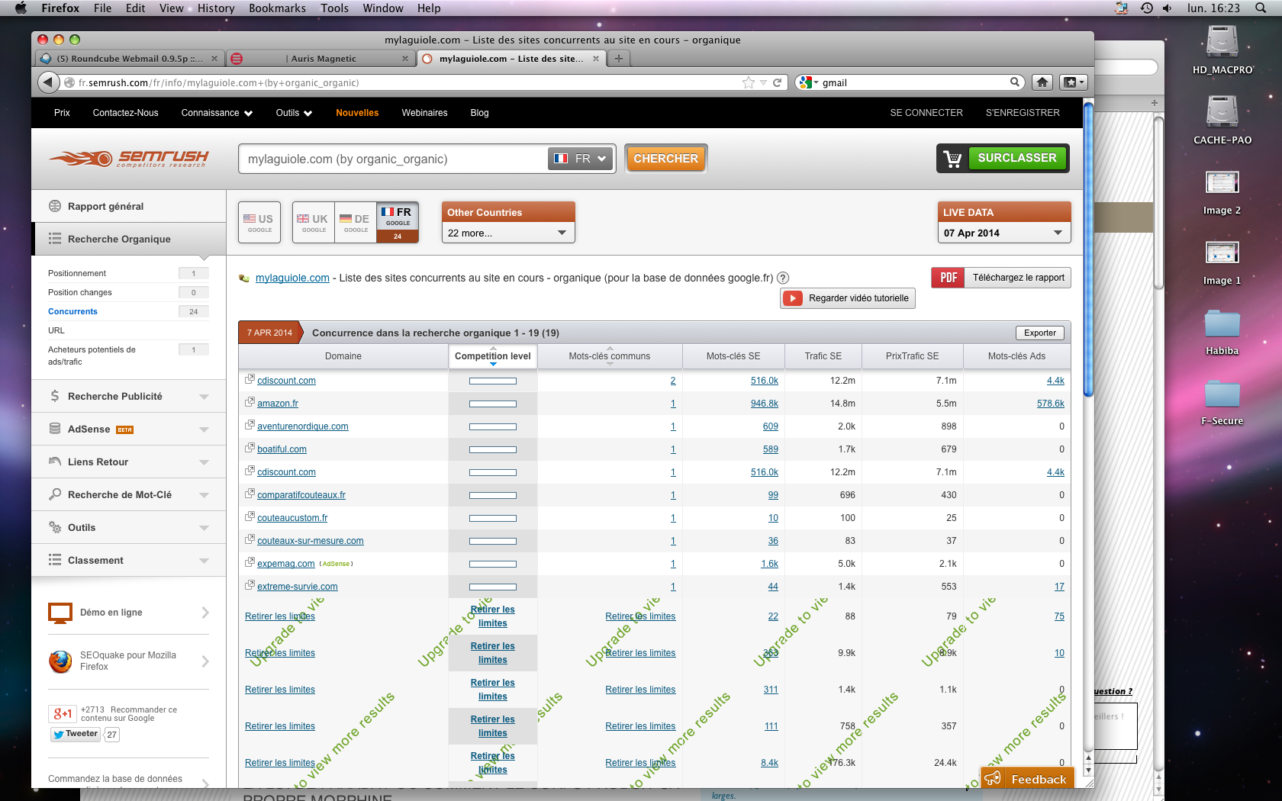Click the volume icon in menu bar
Viewport: 1282px width, 801px height.
point(1167,8)
